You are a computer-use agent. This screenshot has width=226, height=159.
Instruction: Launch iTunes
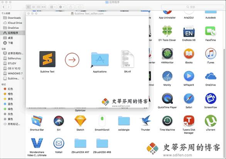(x=211, y=54)
